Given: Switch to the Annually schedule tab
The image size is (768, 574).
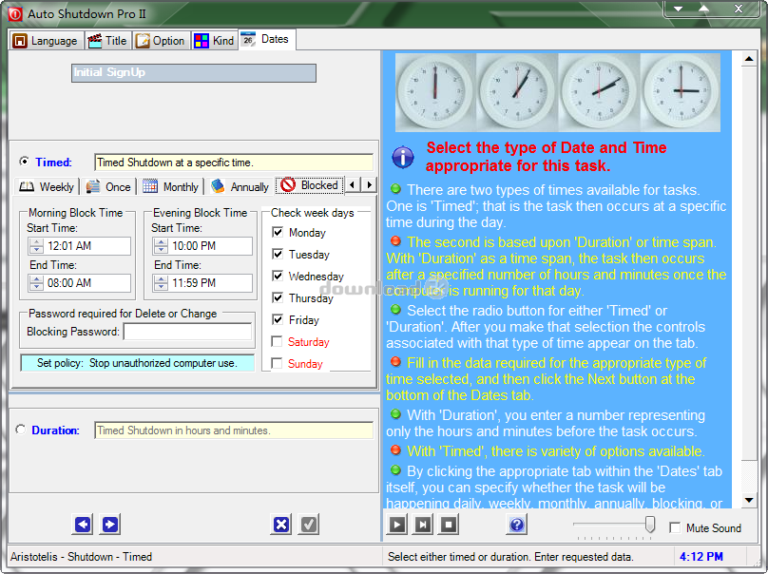Looking at the screenshot, I should point(240,186).
